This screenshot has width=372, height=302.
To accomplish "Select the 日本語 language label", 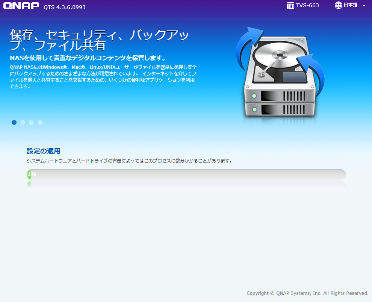I will (x=351, y=5).
